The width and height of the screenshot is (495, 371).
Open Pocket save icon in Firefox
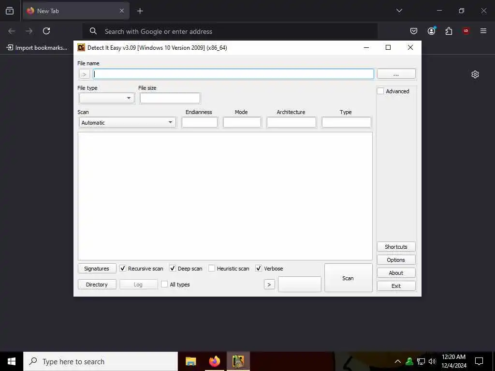(414, 31)
